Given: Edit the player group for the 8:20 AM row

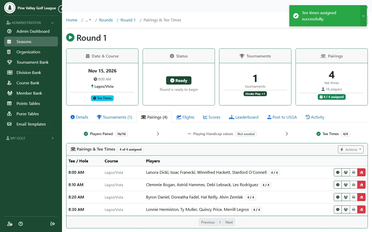Looking at the screenshot, I should pyautogui.click(x=346, y=197).
